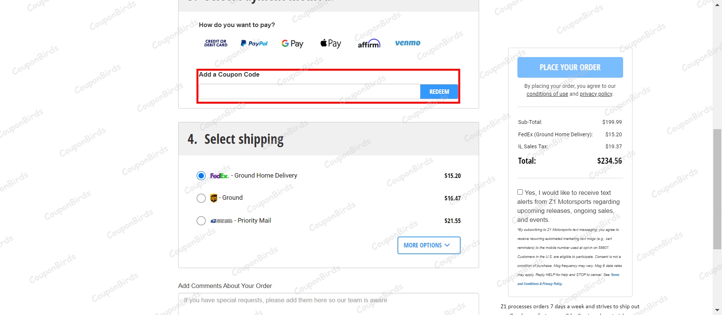Choose Google Pay as payment method
This screenshot has height=315, width=722.
292,43
